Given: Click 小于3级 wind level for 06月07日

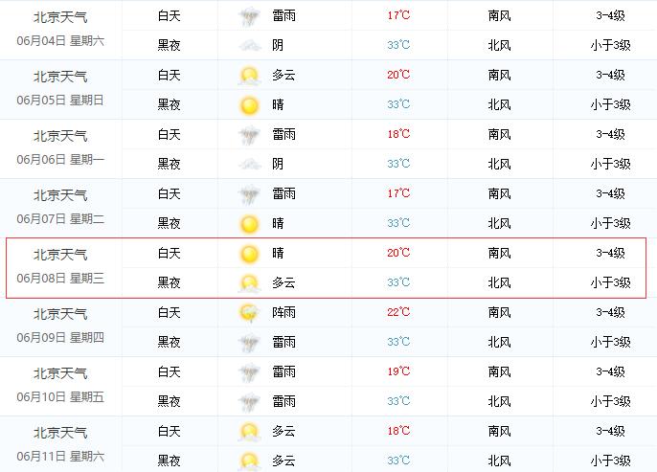Looking at the screenshot, I should [x=610, y=223].
